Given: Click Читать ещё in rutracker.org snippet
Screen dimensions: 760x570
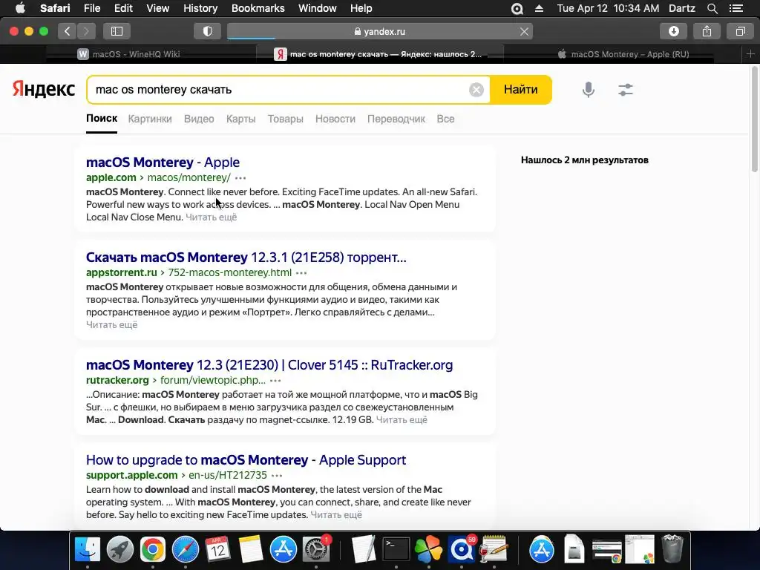Looking at the screenshot, I should (402, 420).
